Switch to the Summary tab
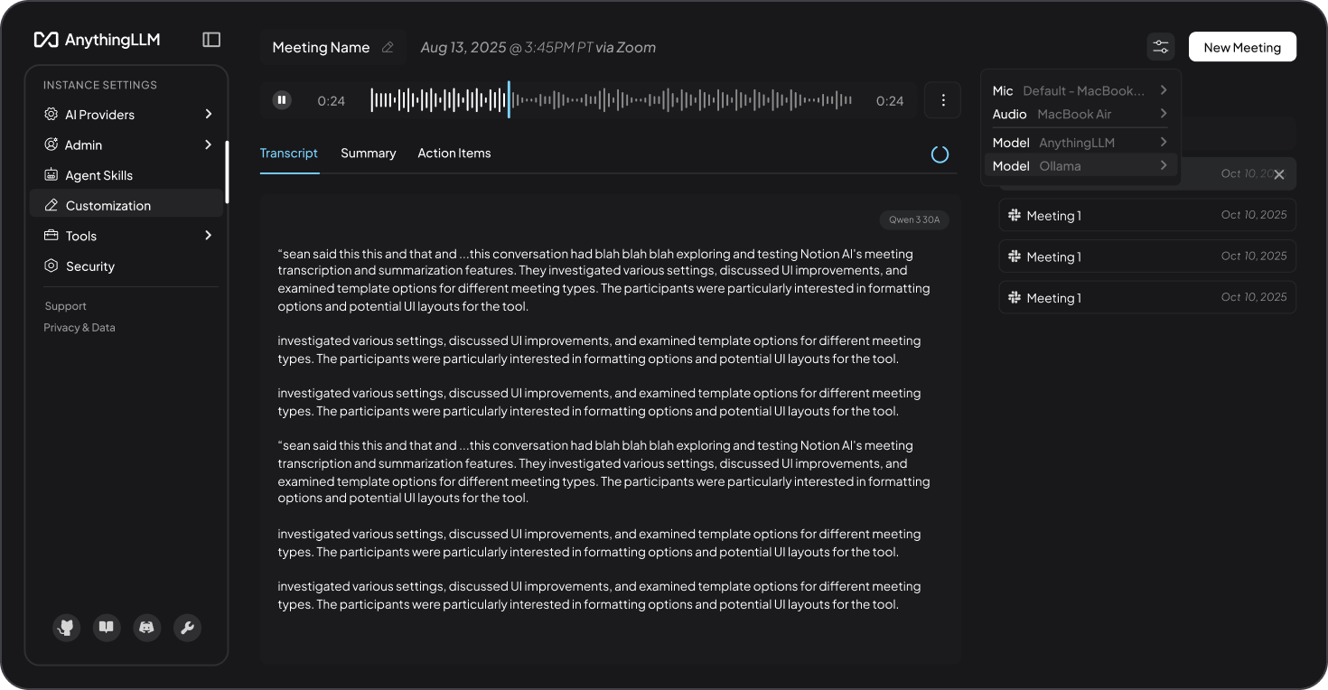The height and width of the screenshot is (690, 1328). 369,154
